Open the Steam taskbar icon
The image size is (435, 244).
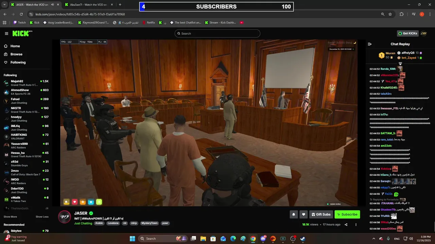pyautogui.click(x=302, y=239)
